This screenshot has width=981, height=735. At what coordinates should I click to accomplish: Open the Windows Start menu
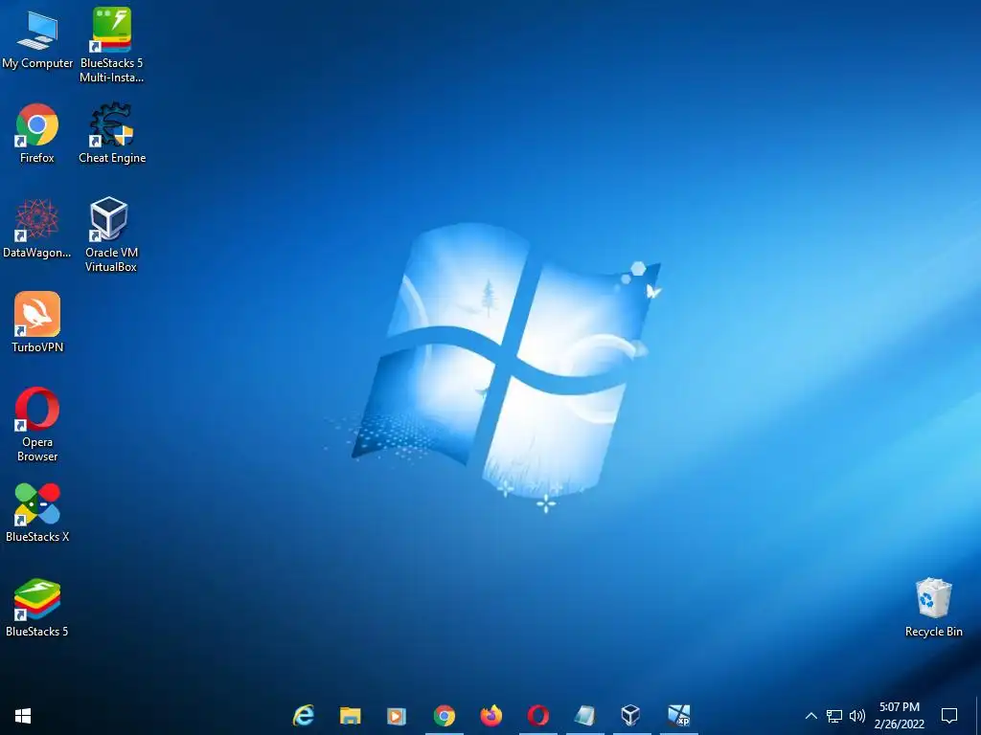click(x=23, y=716)
